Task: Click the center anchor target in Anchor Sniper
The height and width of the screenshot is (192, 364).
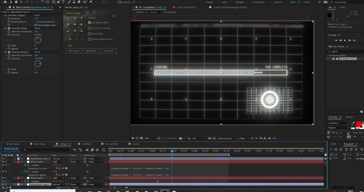Action: point(75,24)
